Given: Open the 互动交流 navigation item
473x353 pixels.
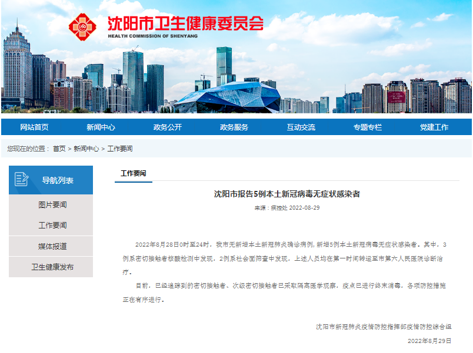Looking at the screenshot, I should (301, 127).
